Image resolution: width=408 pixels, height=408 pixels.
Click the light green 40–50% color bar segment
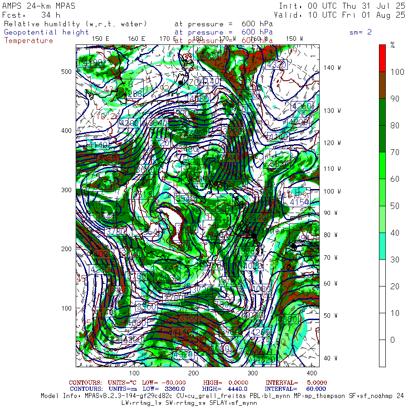pyautogui.click(x=382, y=219)
